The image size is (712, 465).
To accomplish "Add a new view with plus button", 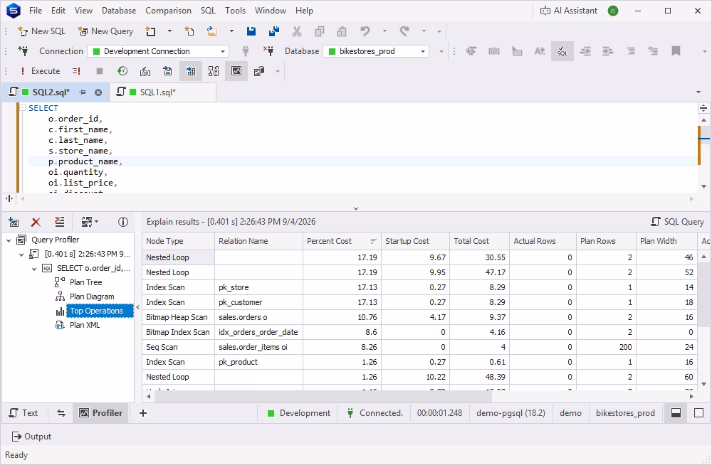I will [143, 413].
